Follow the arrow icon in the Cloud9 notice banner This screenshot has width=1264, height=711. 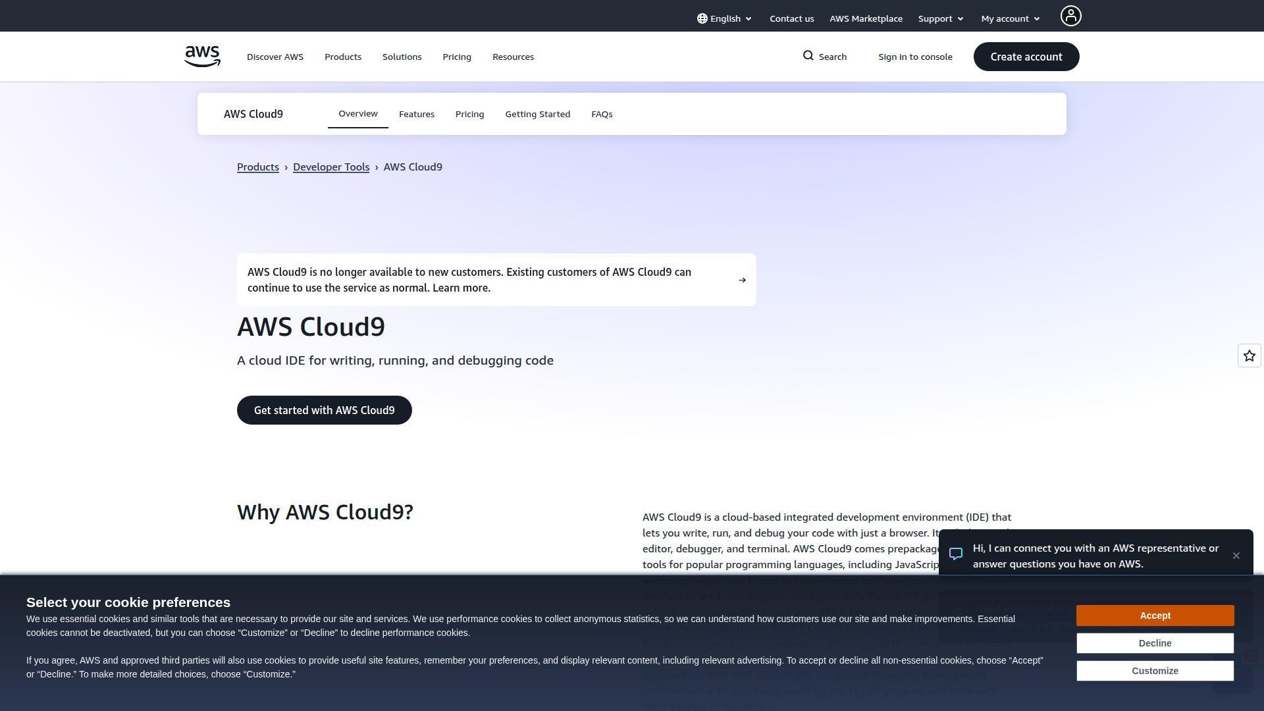pos(742,280)
